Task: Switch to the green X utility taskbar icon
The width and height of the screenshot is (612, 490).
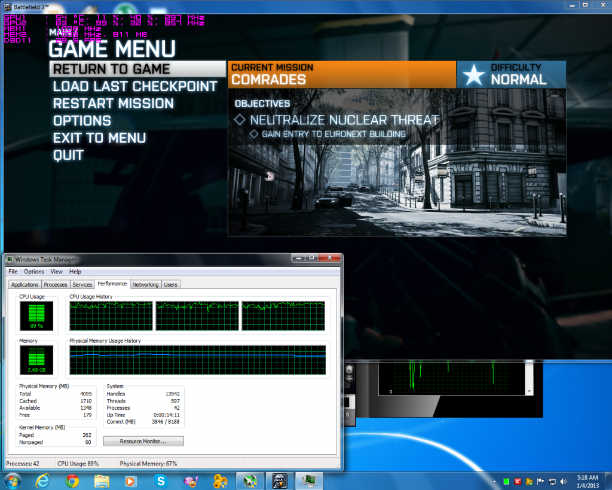Action: (x=250, y=481)
